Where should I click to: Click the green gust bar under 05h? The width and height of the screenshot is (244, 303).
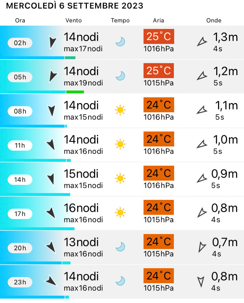(75, 92)
